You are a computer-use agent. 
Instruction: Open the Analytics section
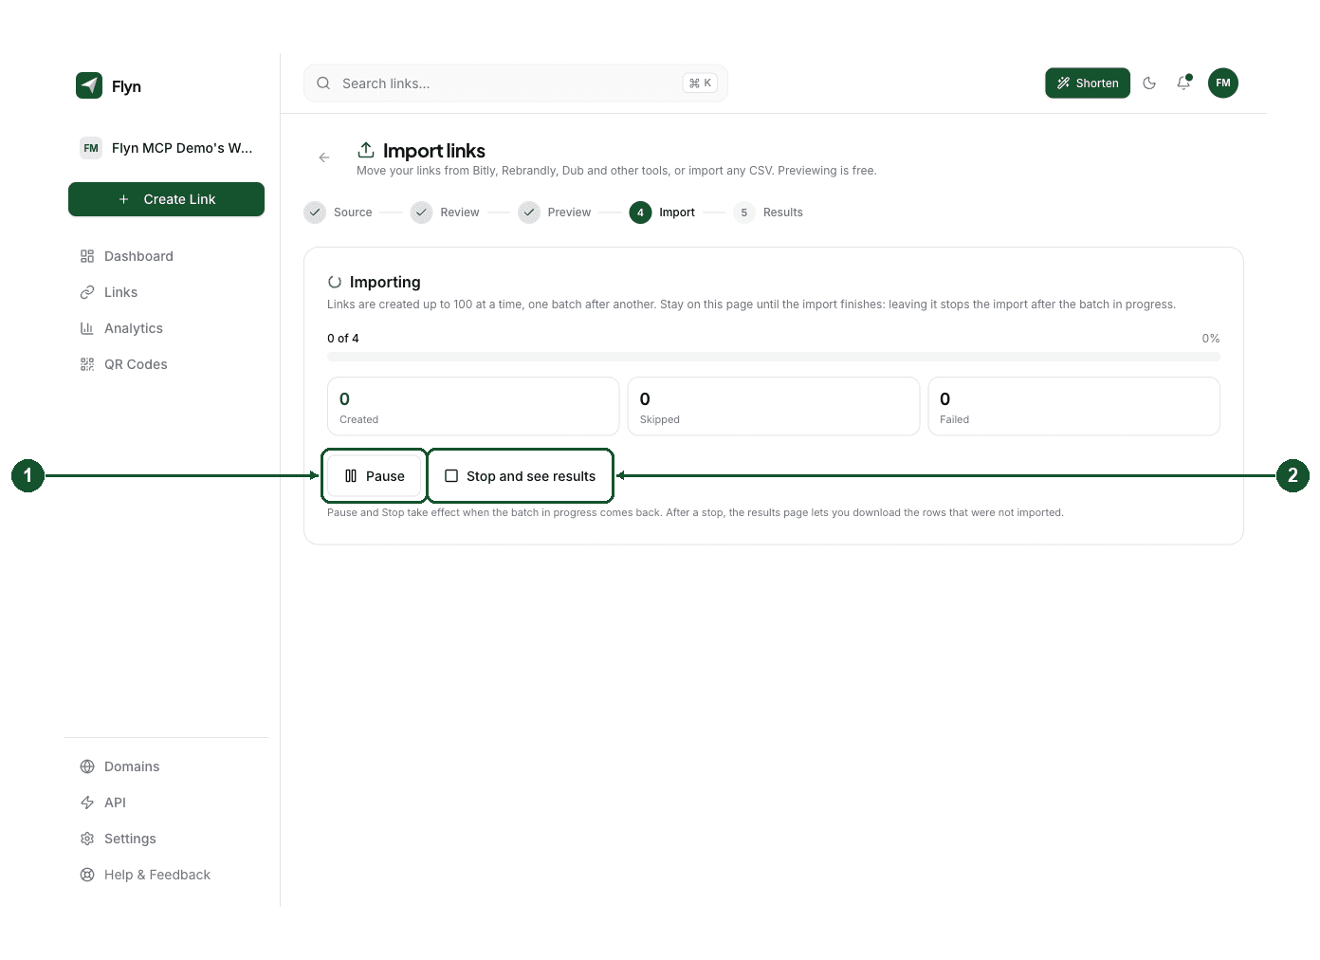click(167, 328)
